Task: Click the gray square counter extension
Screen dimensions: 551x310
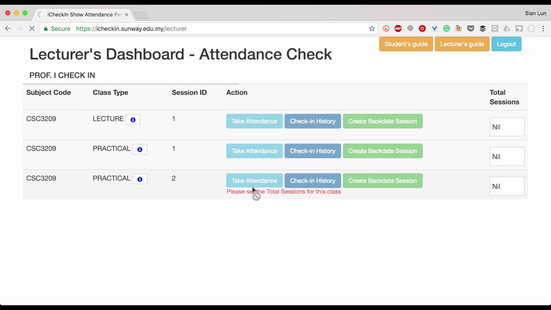Action: (495, 28)
